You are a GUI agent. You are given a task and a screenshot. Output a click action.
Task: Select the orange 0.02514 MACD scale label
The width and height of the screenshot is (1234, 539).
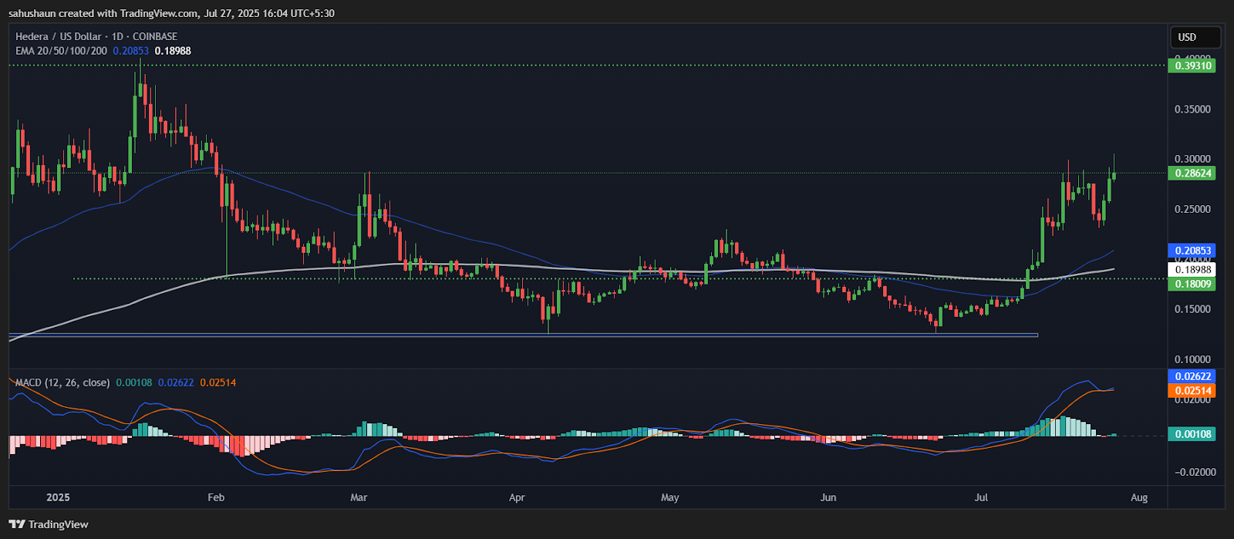coord(1193,391)
